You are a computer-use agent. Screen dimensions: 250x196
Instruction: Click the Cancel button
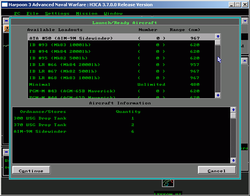click(x=217, y=170)
